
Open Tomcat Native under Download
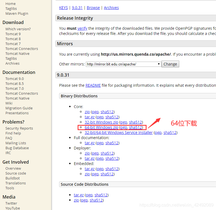(x=17, y=54)
